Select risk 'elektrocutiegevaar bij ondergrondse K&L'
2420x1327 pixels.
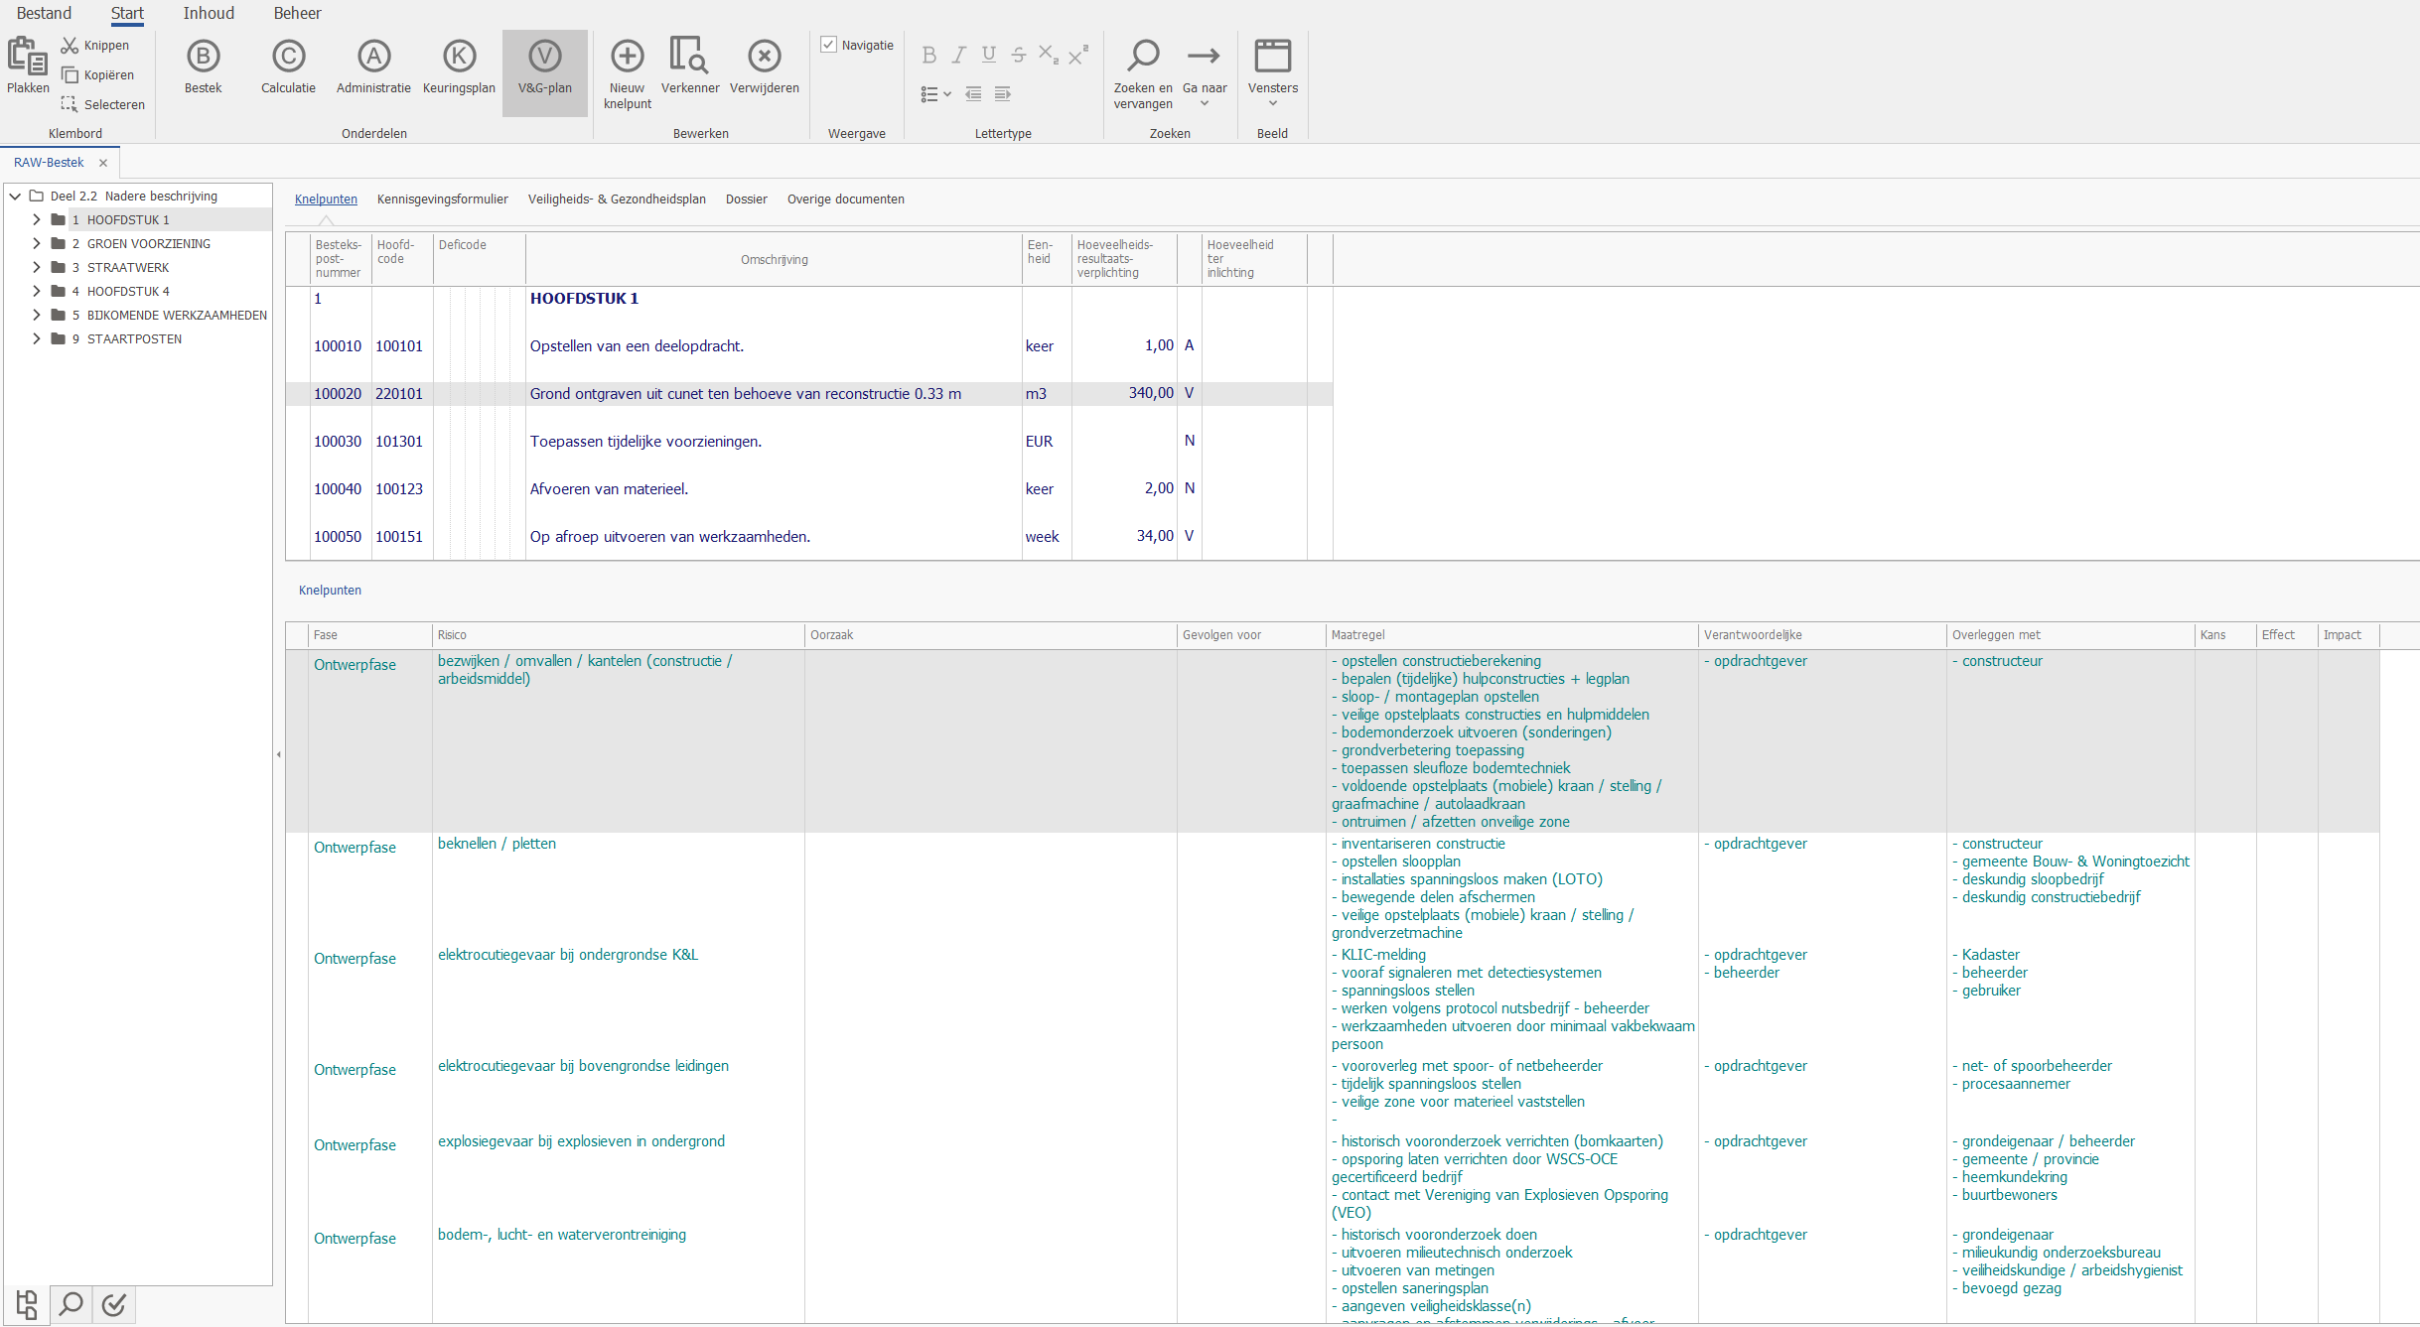(568, 955)
